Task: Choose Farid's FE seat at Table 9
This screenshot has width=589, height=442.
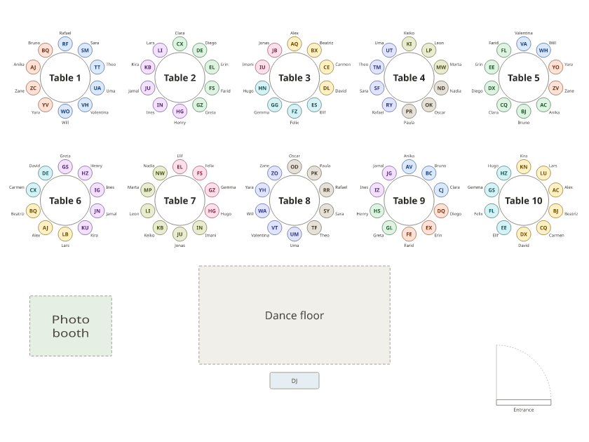Action: [x=409, y=234]
